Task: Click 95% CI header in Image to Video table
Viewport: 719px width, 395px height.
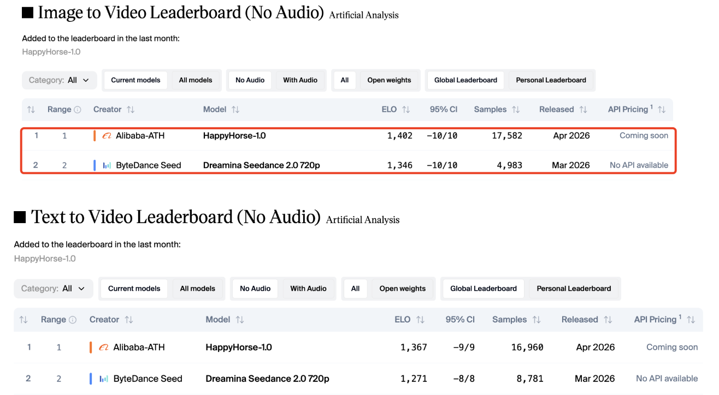Action: pos(444,110)
